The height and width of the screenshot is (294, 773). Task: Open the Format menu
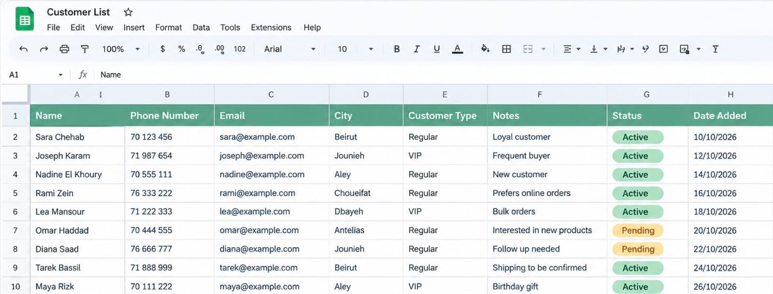[x=168, y=27]
